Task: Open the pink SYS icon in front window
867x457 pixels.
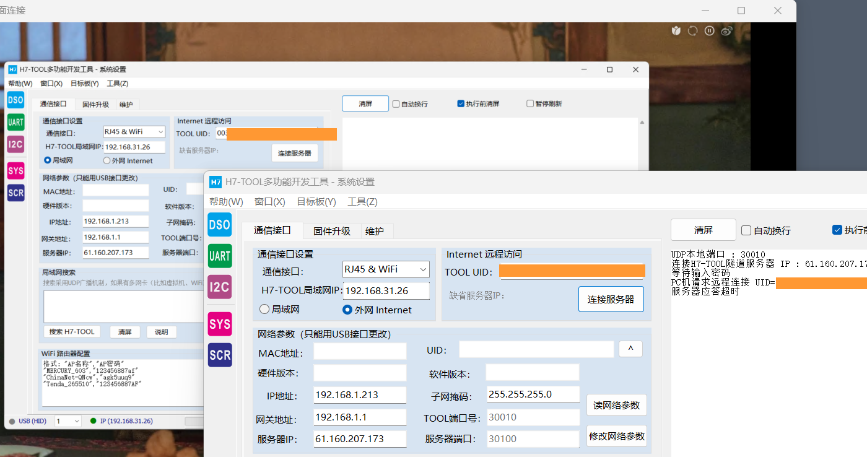Action: pos(220,324)
